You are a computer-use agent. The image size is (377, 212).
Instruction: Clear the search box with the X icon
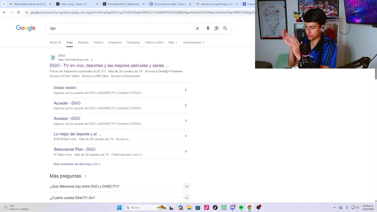click(197, 28)
